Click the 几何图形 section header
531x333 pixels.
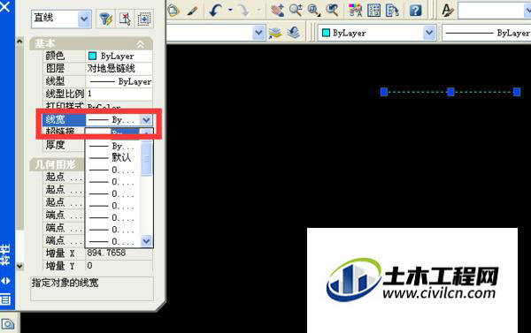click(x=57, y=164)
